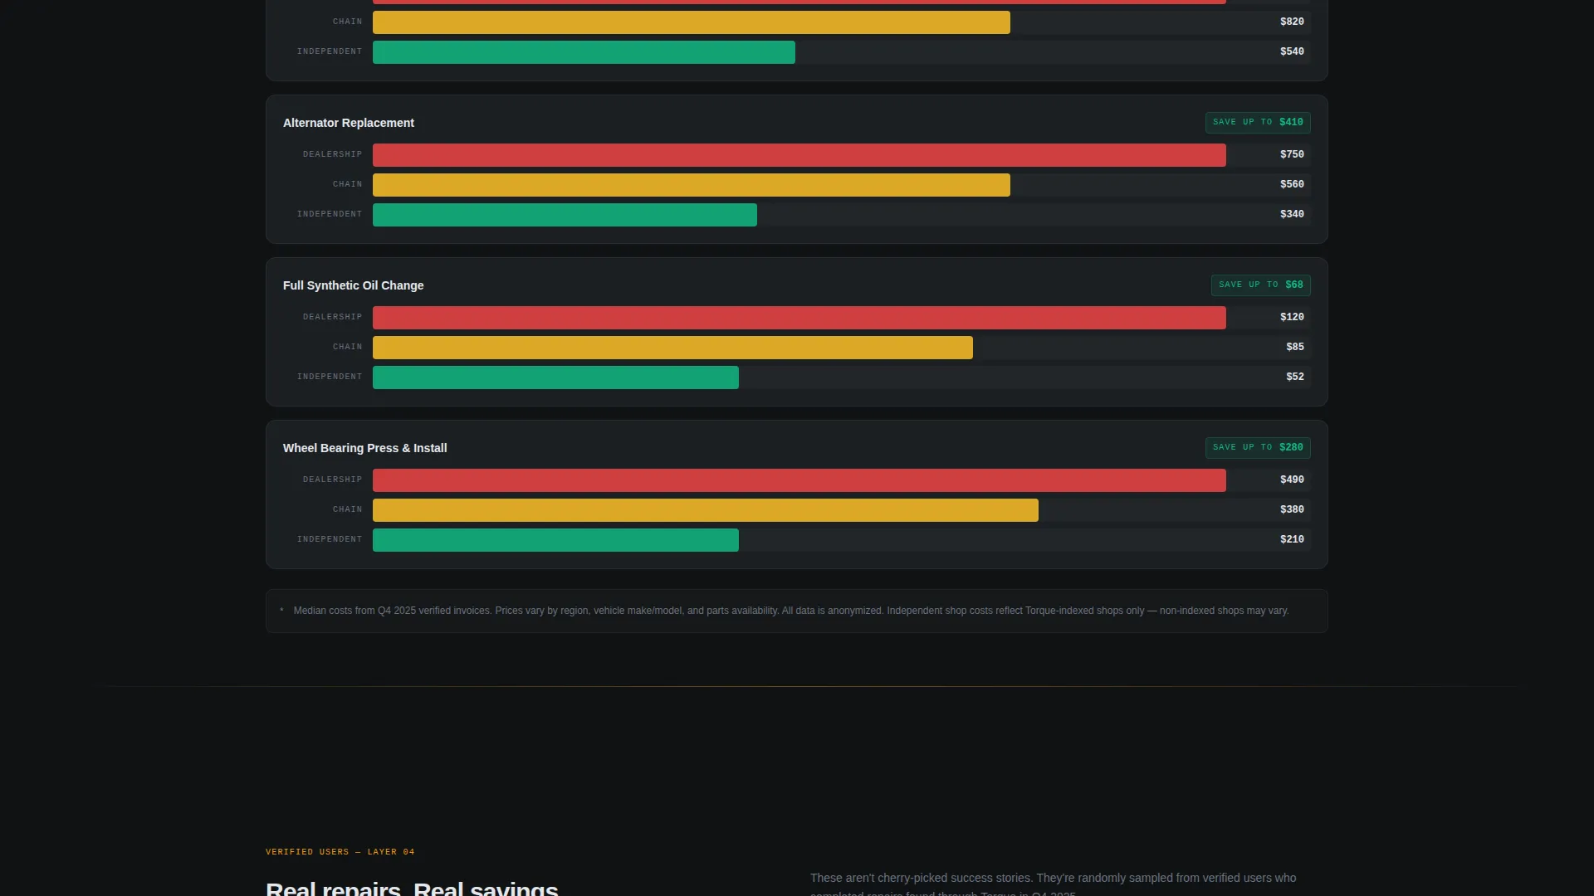Click the Wheel Bearing Press & Install heading
The height and width of the screenshot is (896, 1594).
364,448
